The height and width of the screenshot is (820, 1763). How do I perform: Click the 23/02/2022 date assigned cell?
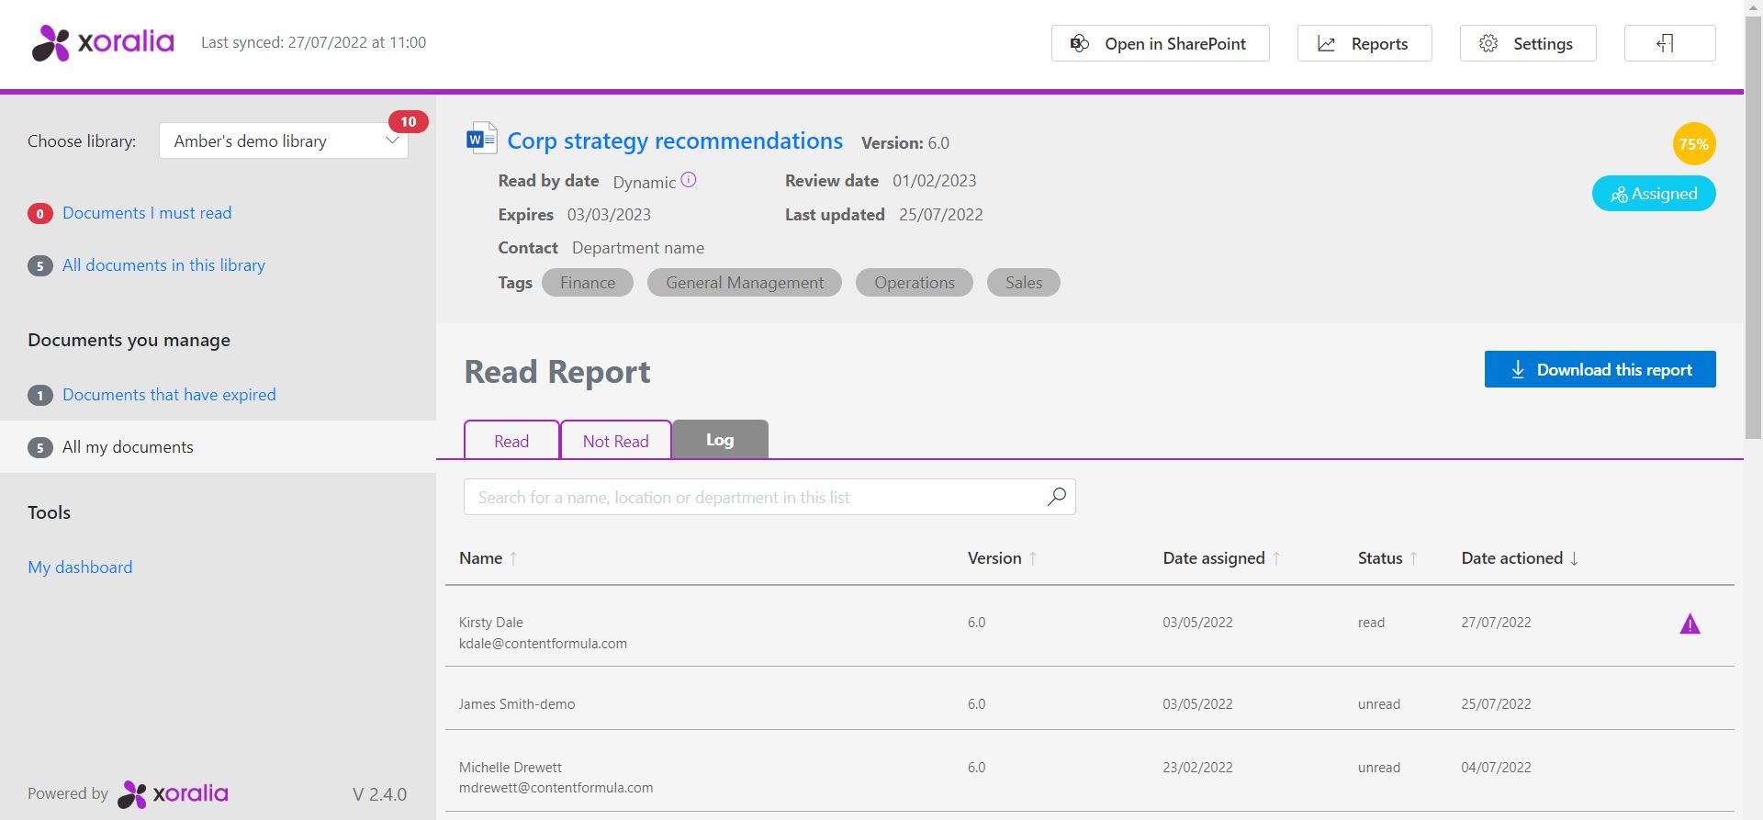click(x=1197, y=768)
